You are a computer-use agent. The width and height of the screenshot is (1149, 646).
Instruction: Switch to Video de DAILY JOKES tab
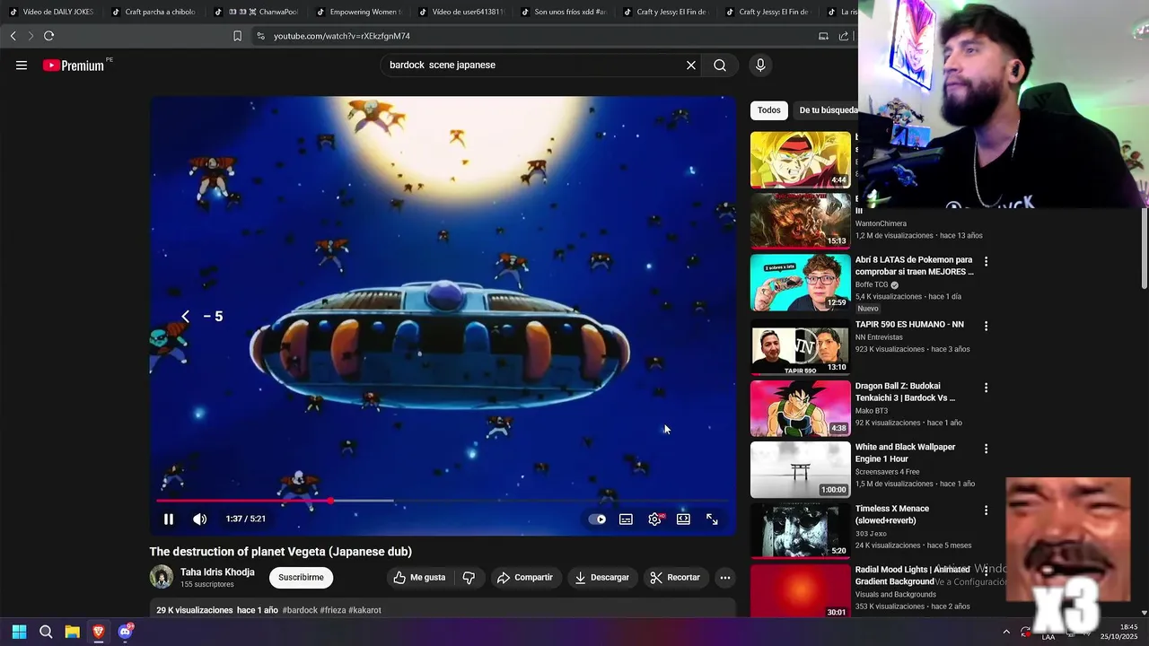(x=51, y=12)
